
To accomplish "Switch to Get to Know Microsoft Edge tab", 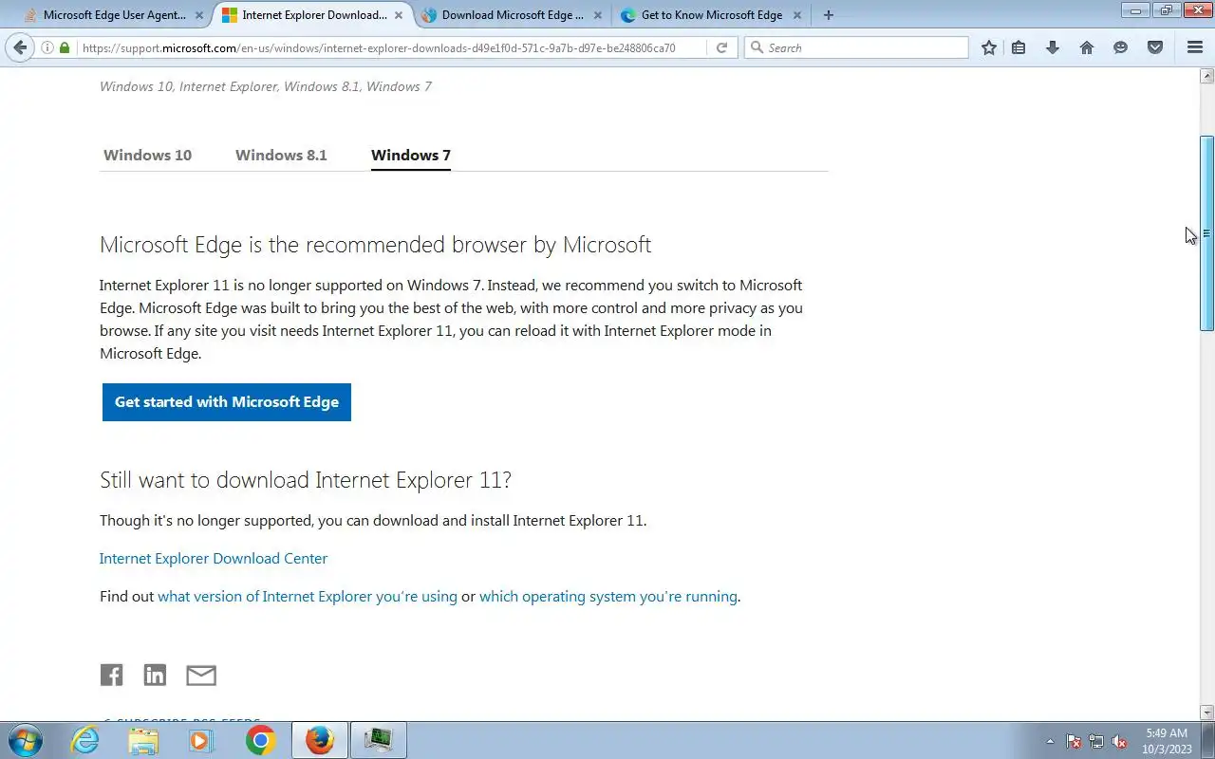I will pyautogui.click(x=712, y=15).
